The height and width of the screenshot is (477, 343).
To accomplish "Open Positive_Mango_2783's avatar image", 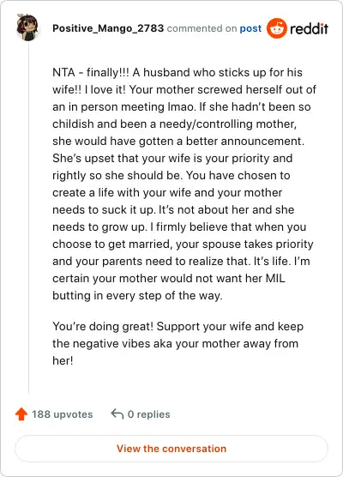I will coord(27,27).
